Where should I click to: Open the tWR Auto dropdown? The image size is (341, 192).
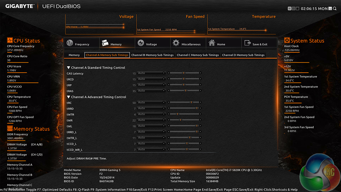coord(151,120)
